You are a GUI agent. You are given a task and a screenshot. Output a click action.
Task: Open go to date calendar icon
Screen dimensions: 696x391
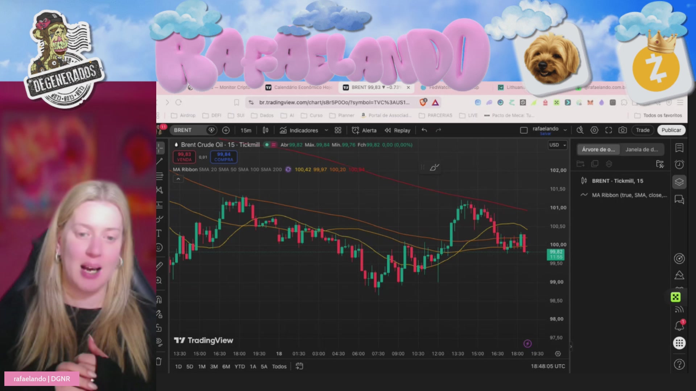click(299, 366)
